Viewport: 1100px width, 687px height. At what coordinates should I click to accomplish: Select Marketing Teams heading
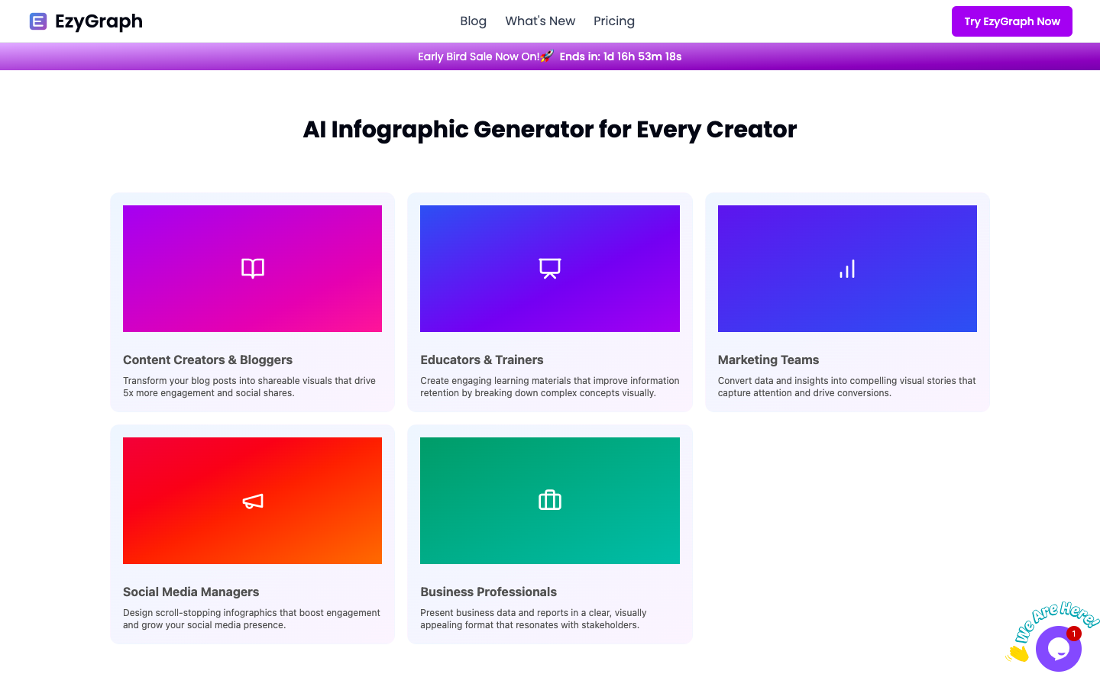click(x=768, y=360)
